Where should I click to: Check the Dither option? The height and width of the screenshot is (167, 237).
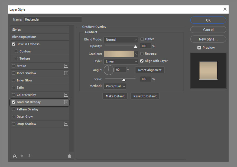142,39
